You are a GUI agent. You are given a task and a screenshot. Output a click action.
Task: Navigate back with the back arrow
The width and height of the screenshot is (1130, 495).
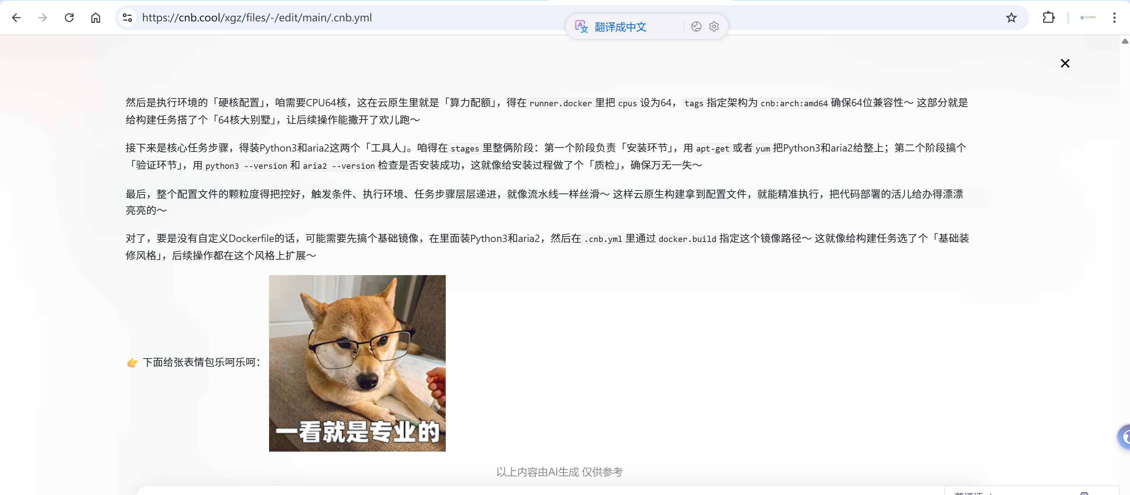16,18
